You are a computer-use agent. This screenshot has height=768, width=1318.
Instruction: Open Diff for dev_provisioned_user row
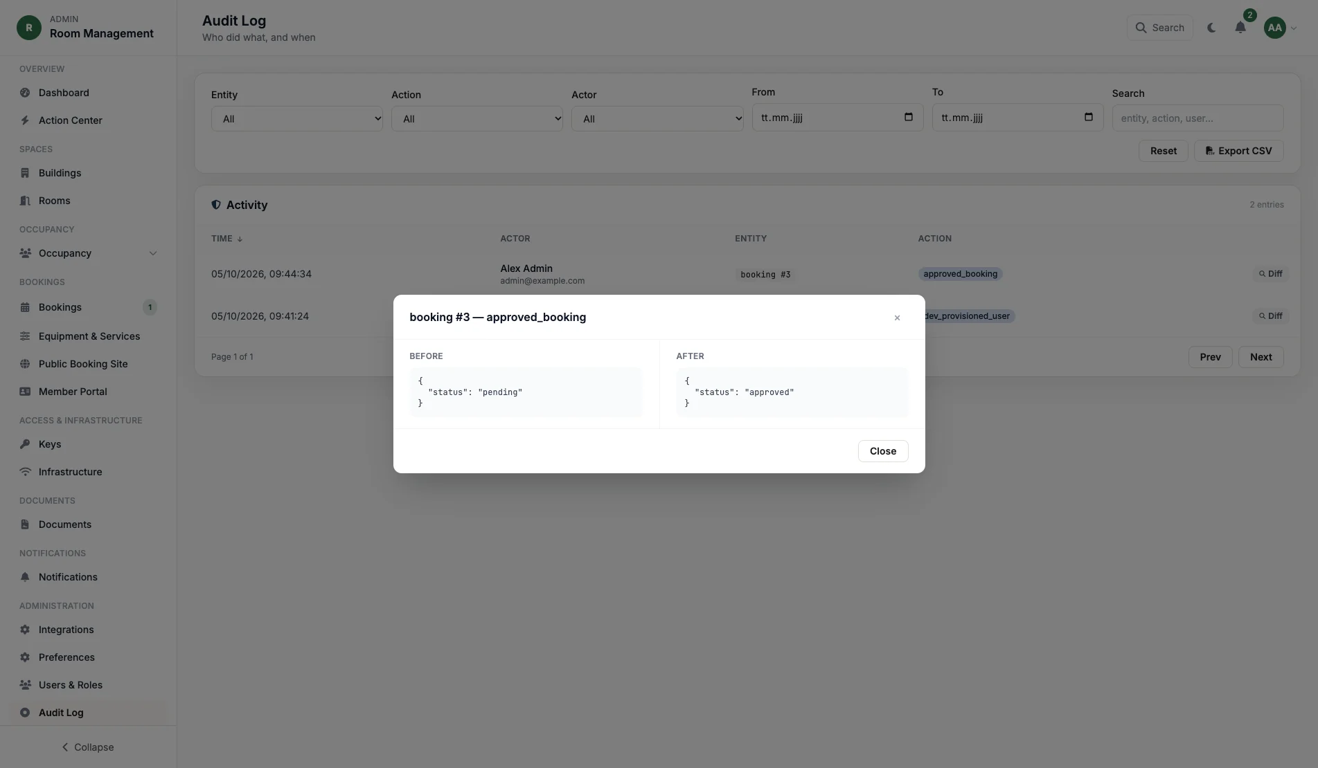[1271, 316]
